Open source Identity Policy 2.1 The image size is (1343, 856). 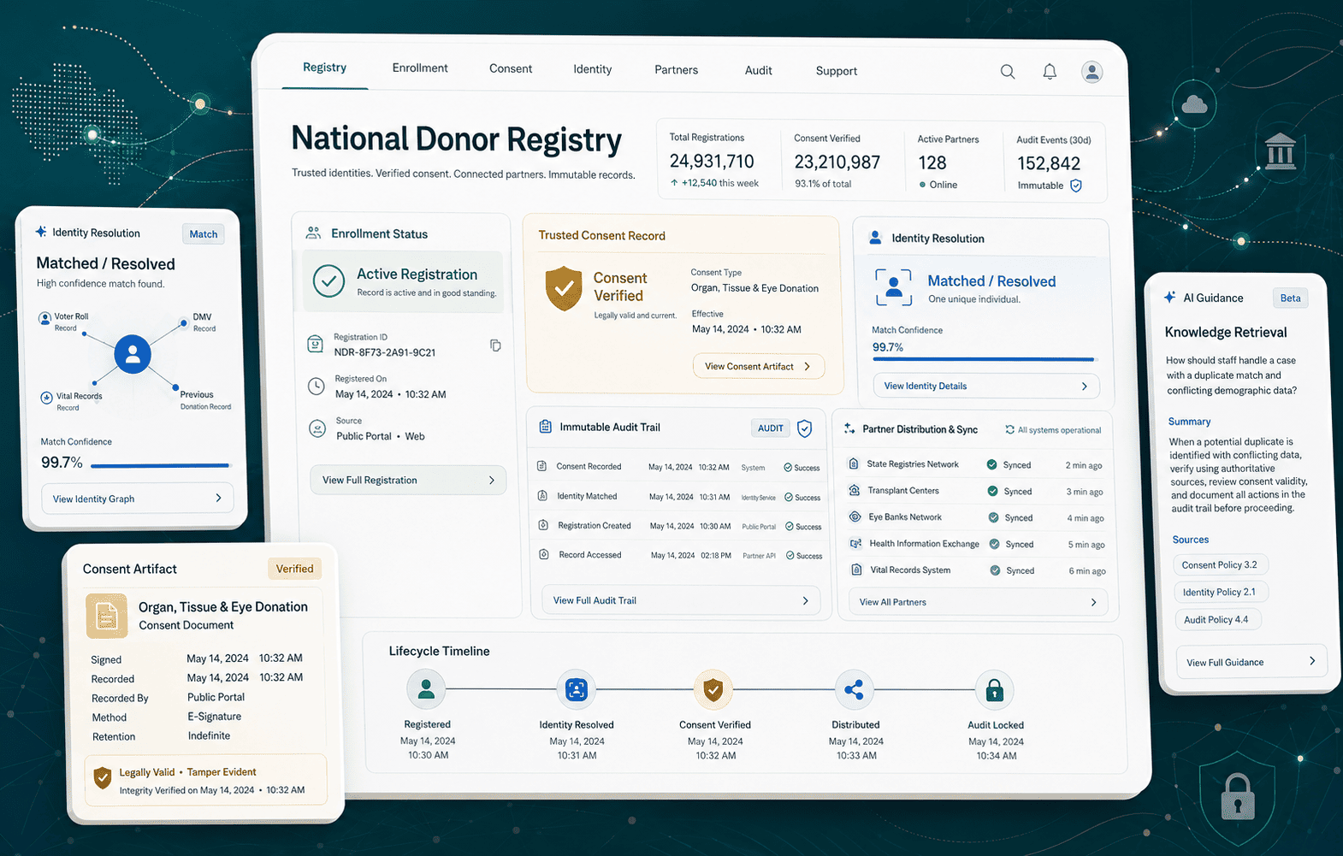[x=1219, y=592]
